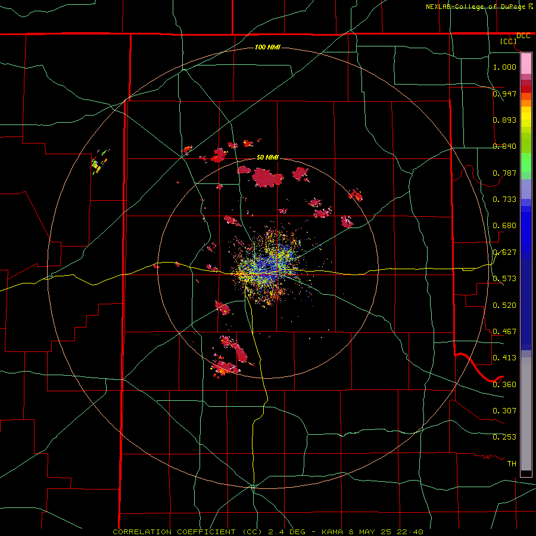This screenshot has width=536, height=536.
Task: Click the NEXLAB-College of DuPage label
Action: tap(475, 7)
